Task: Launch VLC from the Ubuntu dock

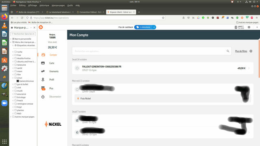Action: [x=4, y=25]
